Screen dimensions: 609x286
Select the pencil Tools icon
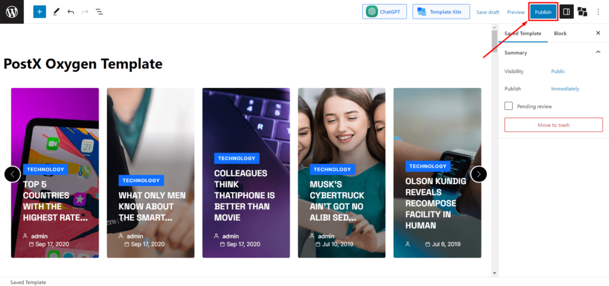point(56,12)
